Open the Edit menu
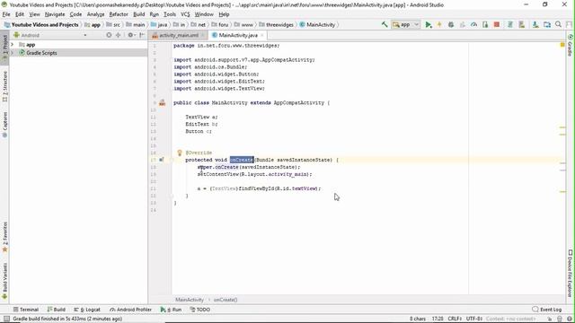575x323 pixels. (20, 14)
